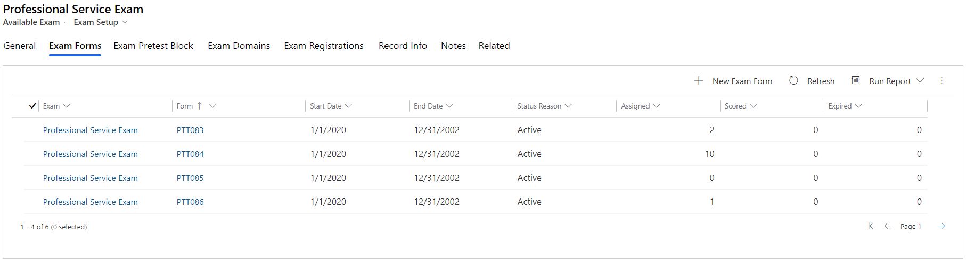Screen dimensions: 966x265
Task: Open the Assigned column header menu
Action: pyautogui.click(x=641, y=106)
